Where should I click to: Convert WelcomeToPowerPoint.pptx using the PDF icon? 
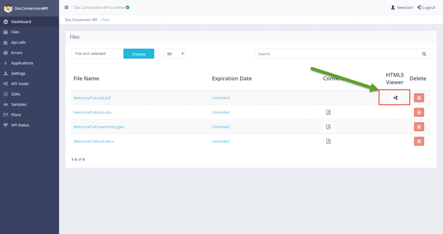pos(328,127)
